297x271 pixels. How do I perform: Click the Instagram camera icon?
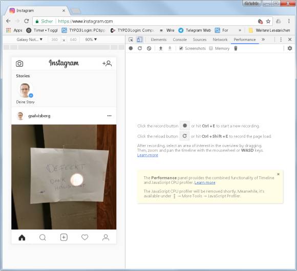(19, 64)
